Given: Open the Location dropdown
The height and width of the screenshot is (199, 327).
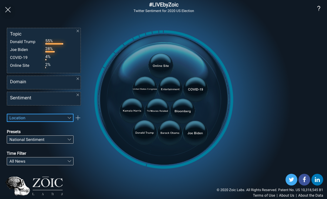Looking at the screenshot, I should click(40, 118).
